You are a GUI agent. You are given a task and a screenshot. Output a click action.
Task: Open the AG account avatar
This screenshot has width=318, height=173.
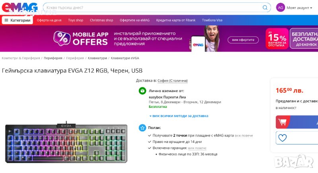tap(281, 8)
